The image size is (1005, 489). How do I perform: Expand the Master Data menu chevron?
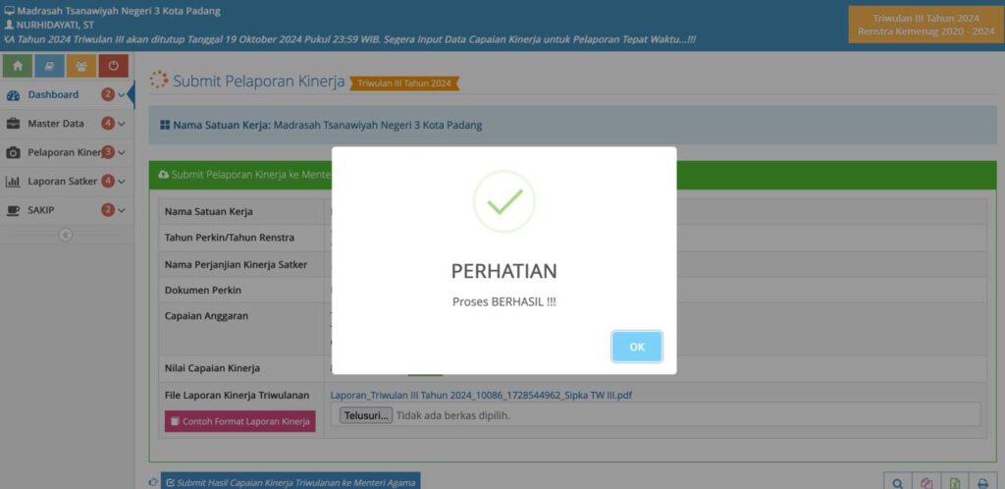point(122,124)
